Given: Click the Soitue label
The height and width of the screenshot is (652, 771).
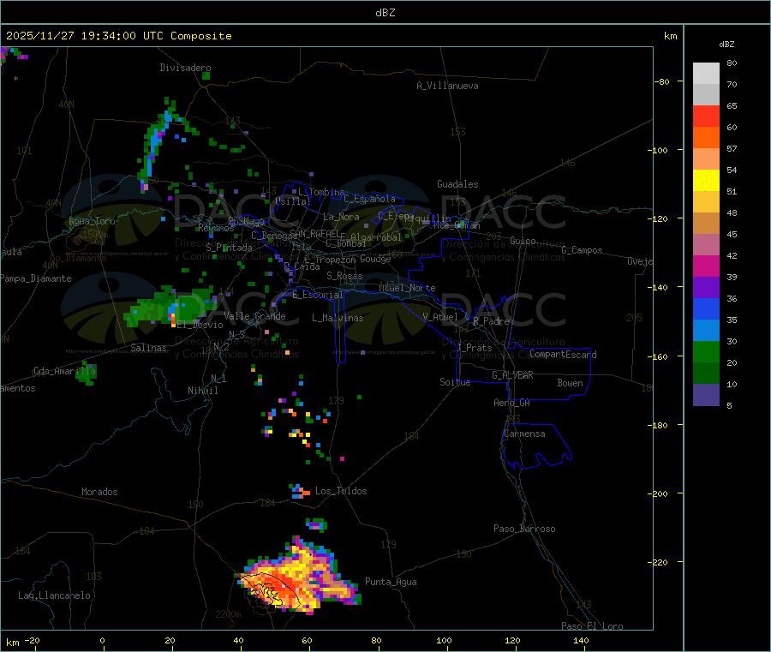Looking at the screenshot, I should pyautogui.click(x=456, y=382).
